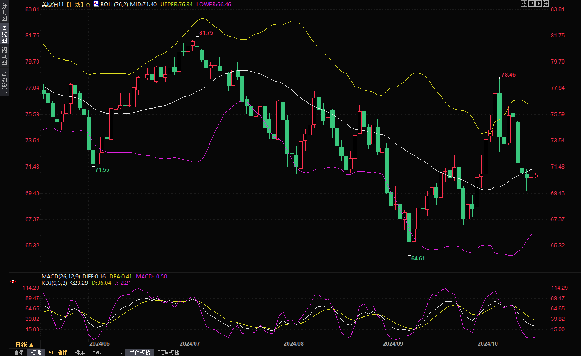Select the 模板 bottom tab
Viewport: 581px width, 356px height.
(x=36, y=352)
